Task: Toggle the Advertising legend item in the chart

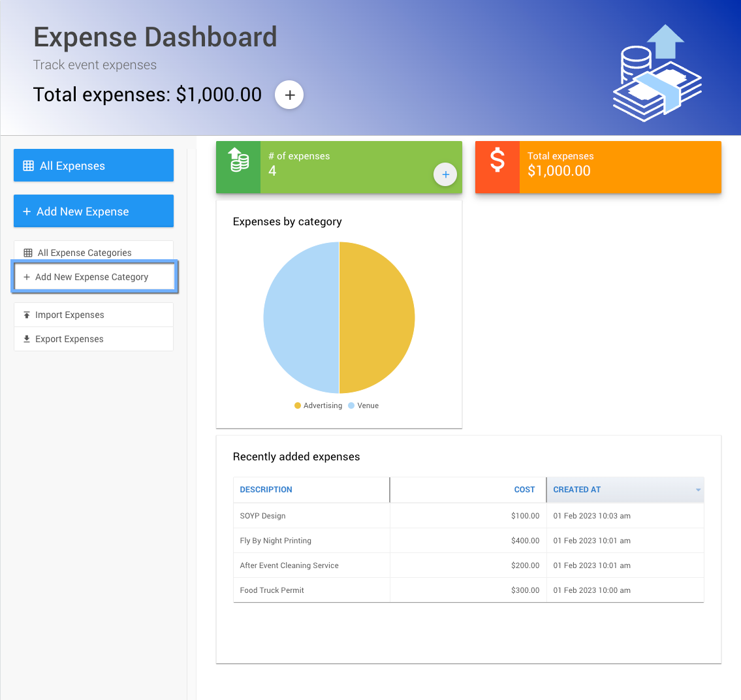Action: tap(318, 406)
